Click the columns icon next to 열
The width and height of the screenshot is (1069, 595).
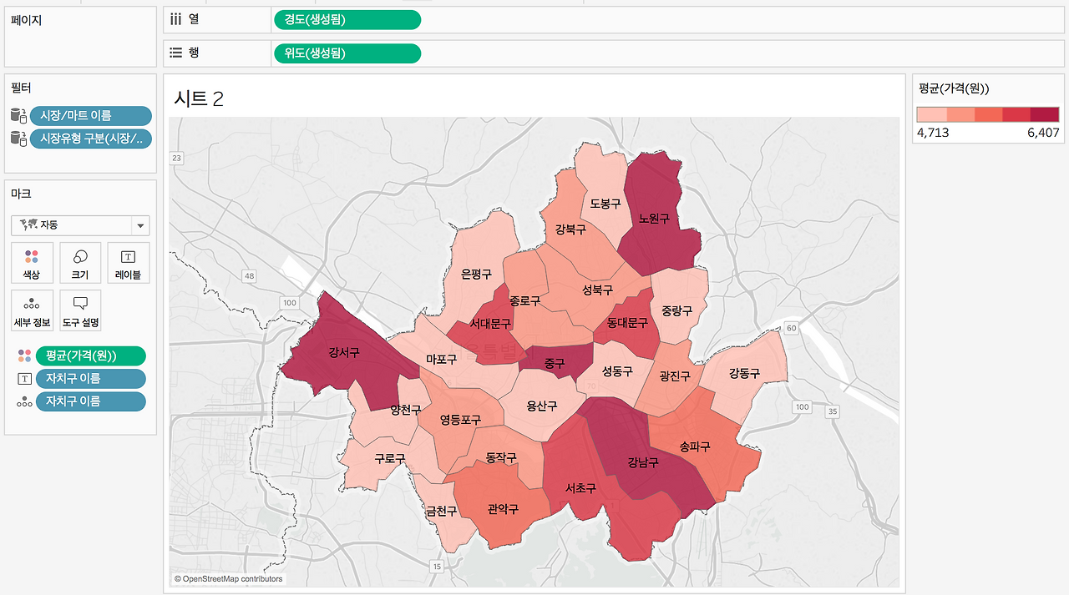175,20
